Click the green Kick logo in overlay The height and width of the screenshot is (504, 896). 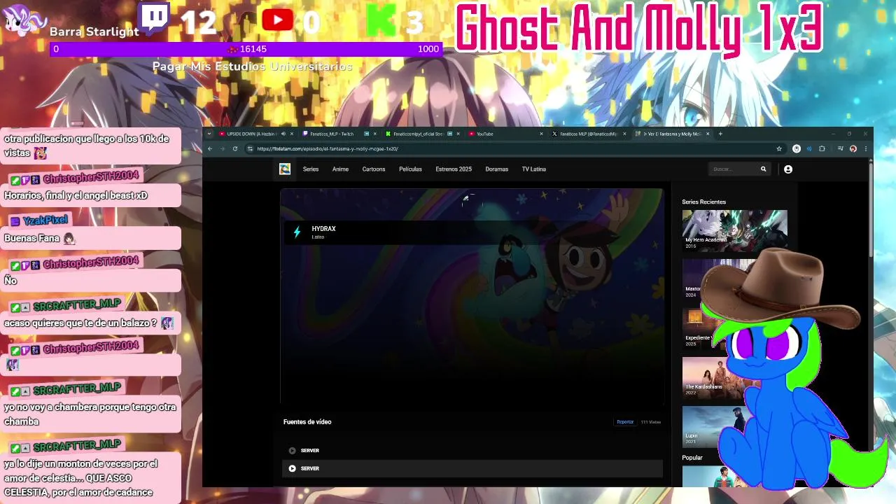(x=381, y=21)
